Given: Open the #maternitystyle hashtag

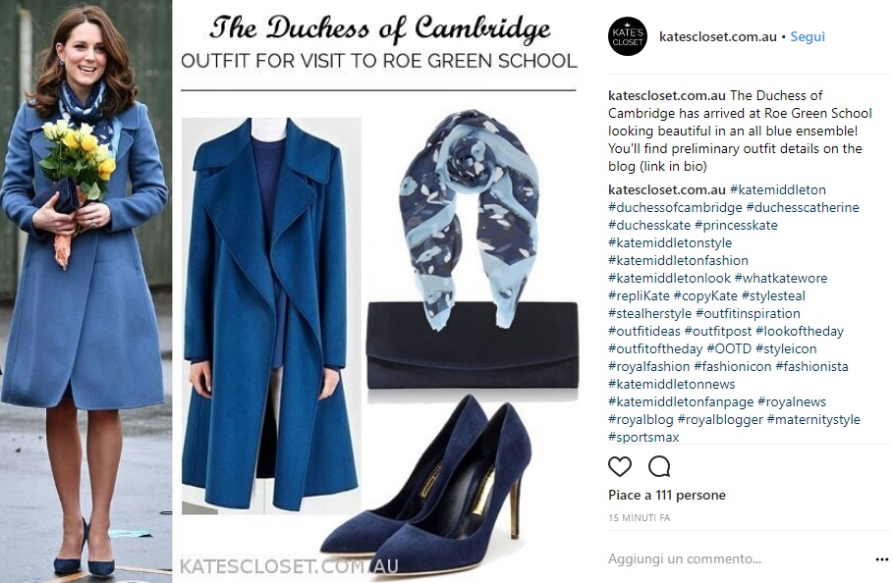Looking at the screenshot, I should click(x=813, y=419).
